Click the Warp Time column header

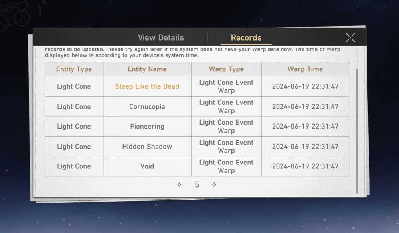[305, 69]
